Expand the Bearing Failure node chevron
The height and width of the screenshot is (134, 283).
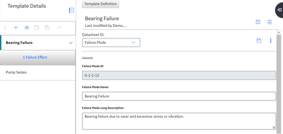[x=71, y=43]
